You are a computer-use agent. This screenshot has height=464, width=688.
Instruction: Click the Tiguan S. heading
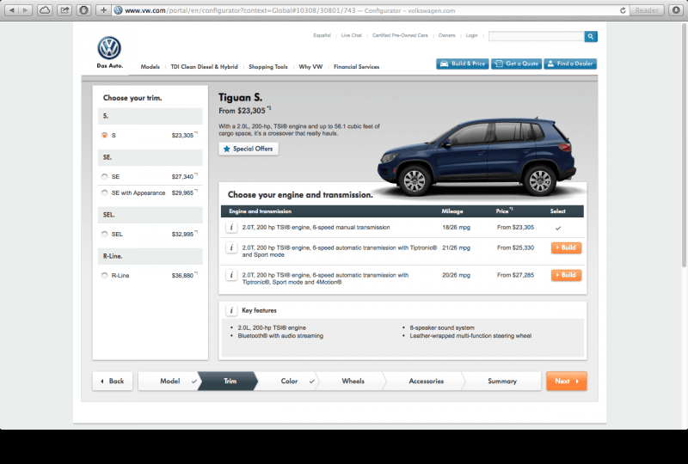240,97
